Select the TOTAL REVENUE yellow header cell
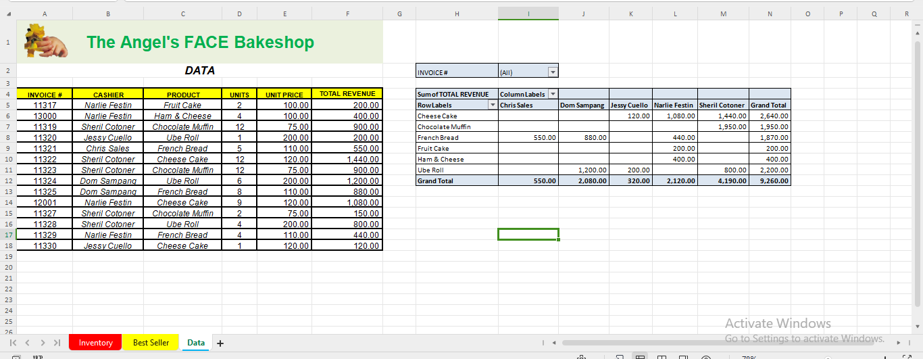The width and height of the screenshot is (923, 359). click(x=347, y=94)
